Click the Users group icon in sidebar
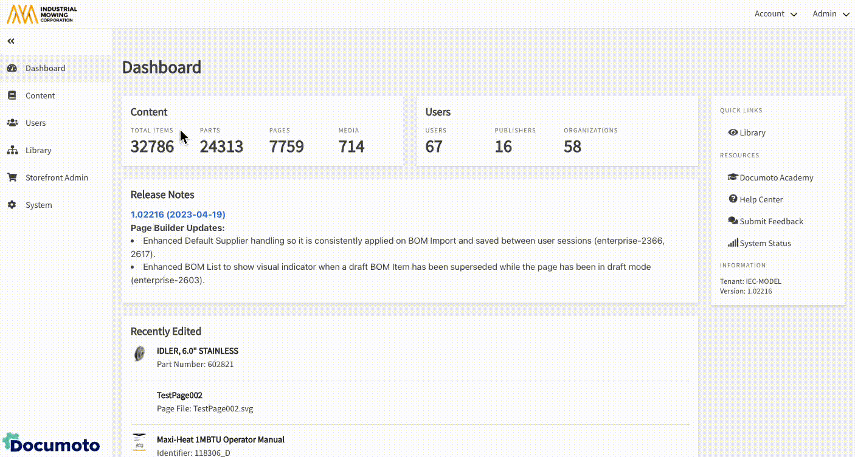Screen dimensions: 855x457 pyautogui.click(x=12, y=123)
